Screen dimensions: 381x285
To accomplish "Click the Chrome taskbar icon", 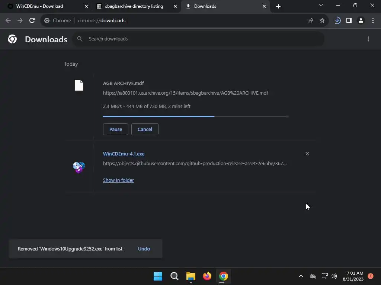I will (224, 276).
